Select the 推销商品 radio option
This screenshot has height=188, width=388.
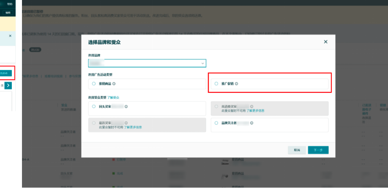(x=94, y=83)
